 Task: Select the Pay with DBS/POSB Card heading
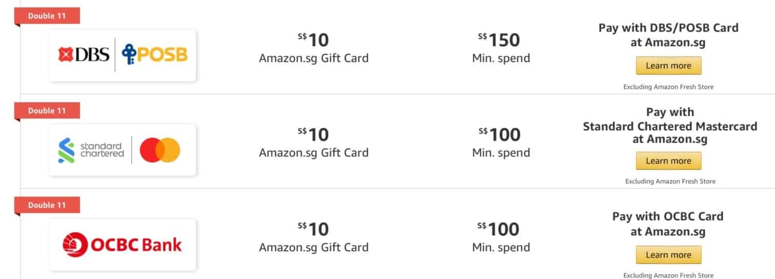pos(668,35)
